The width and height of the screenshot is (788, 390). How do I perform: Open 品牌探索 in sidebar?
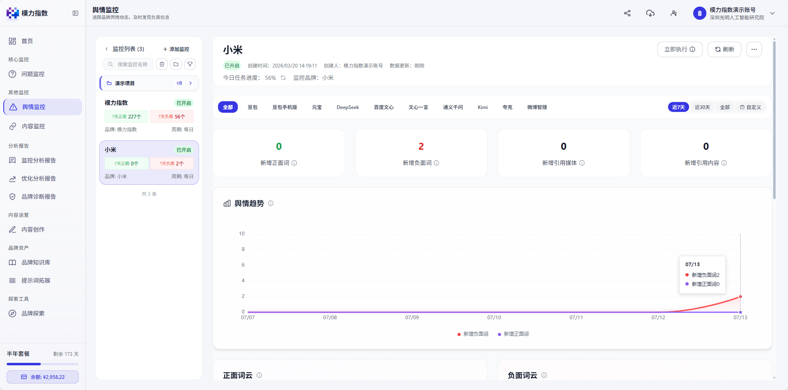click(43, 313)
